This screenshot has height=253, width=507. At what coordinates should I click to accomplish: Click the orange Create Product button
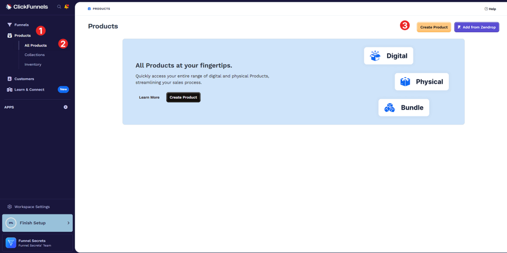(434, 27)
